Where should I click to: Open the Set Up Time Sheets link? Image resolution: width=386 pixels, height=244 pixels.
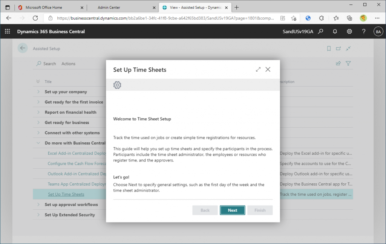click(x=66, y=194)
